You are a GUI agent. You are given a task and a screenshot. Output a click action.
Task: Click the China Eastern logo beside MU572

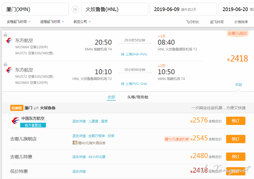pos(9,70)
